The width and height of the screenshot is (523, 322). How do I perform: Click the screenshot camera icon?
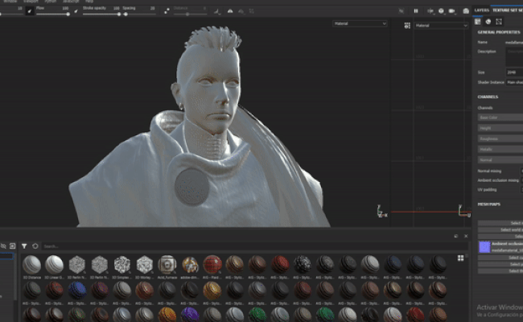[466, 11]
